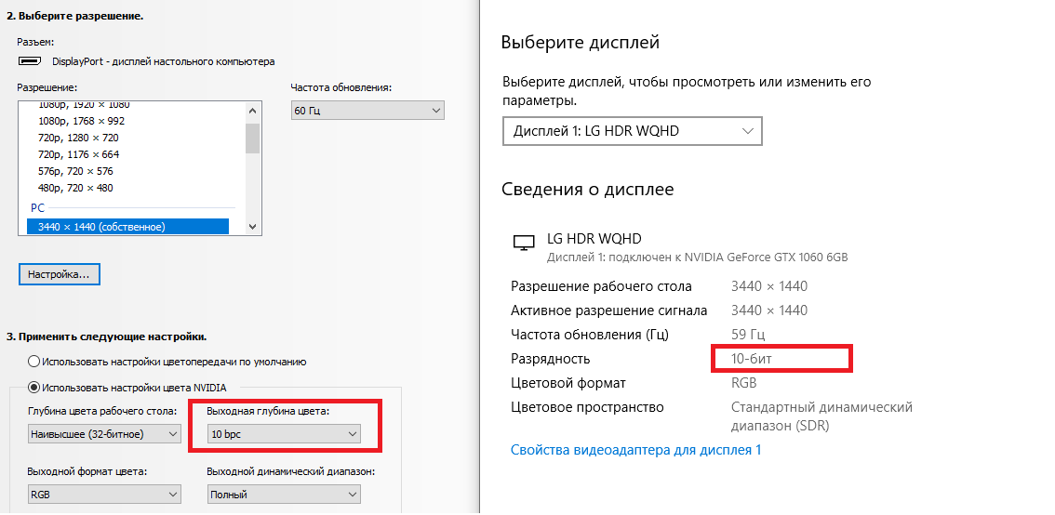Select 720p, 1176 × 664 resolution
This screenshot has height=515, width=1055.
(78, 154)
